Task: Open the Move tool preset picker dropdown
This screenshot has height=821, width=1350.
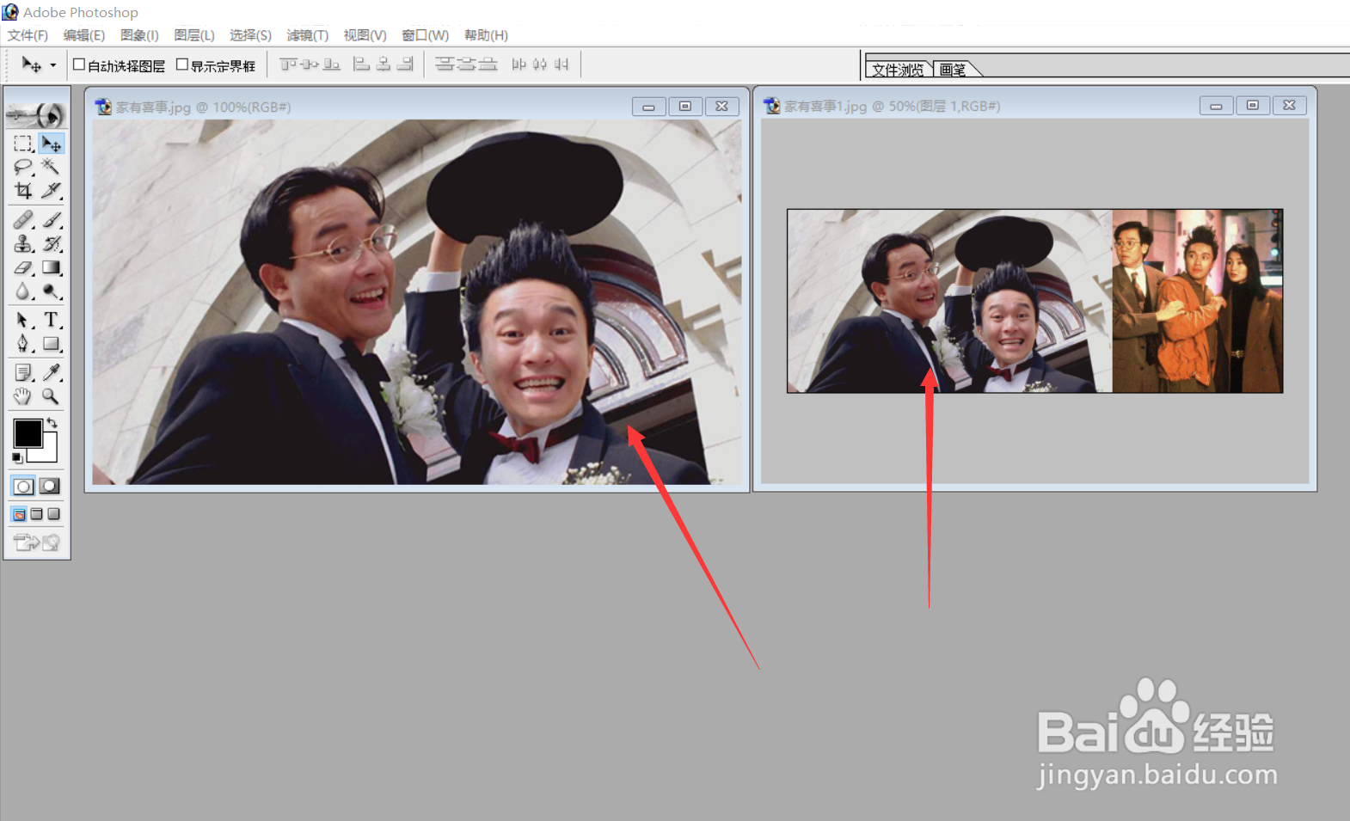Action: (52, 65)
